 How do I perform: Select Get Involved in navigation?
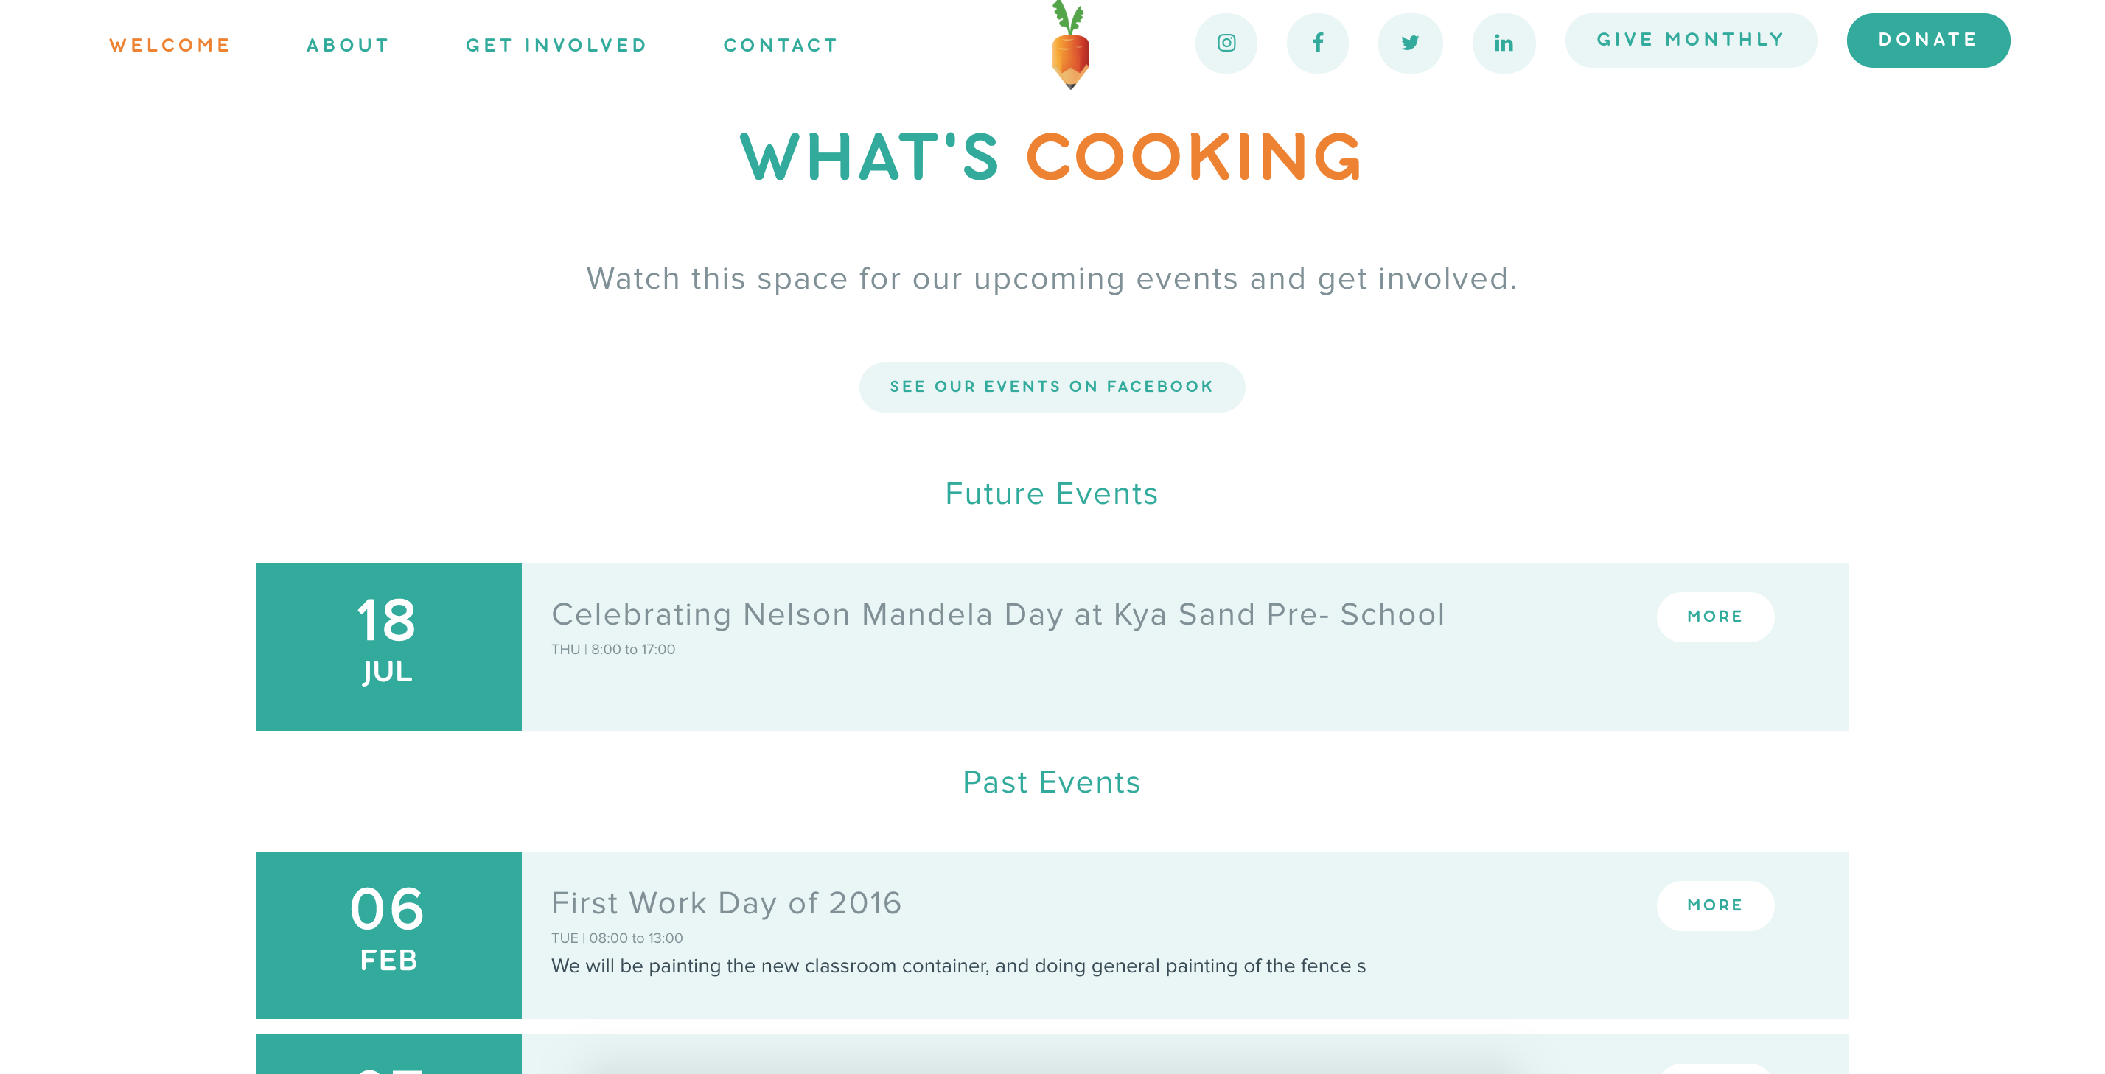point(556,46)
